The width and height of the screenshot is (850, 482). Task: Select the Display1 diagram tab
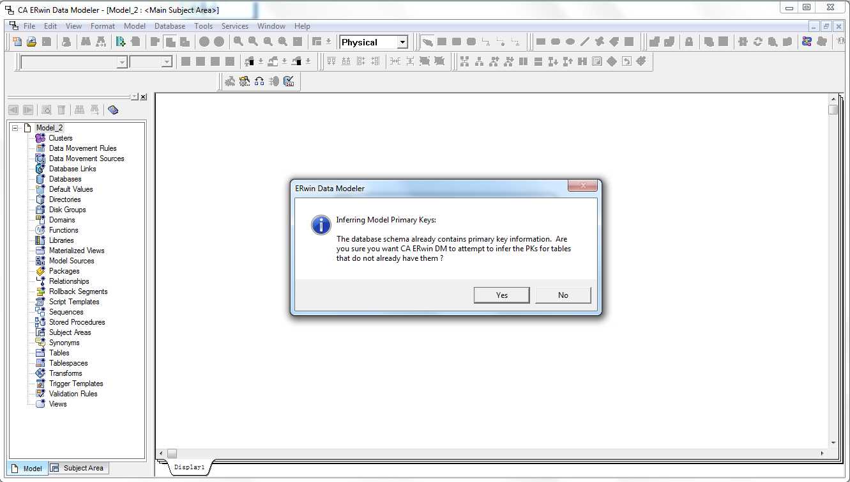pos(190,467)
